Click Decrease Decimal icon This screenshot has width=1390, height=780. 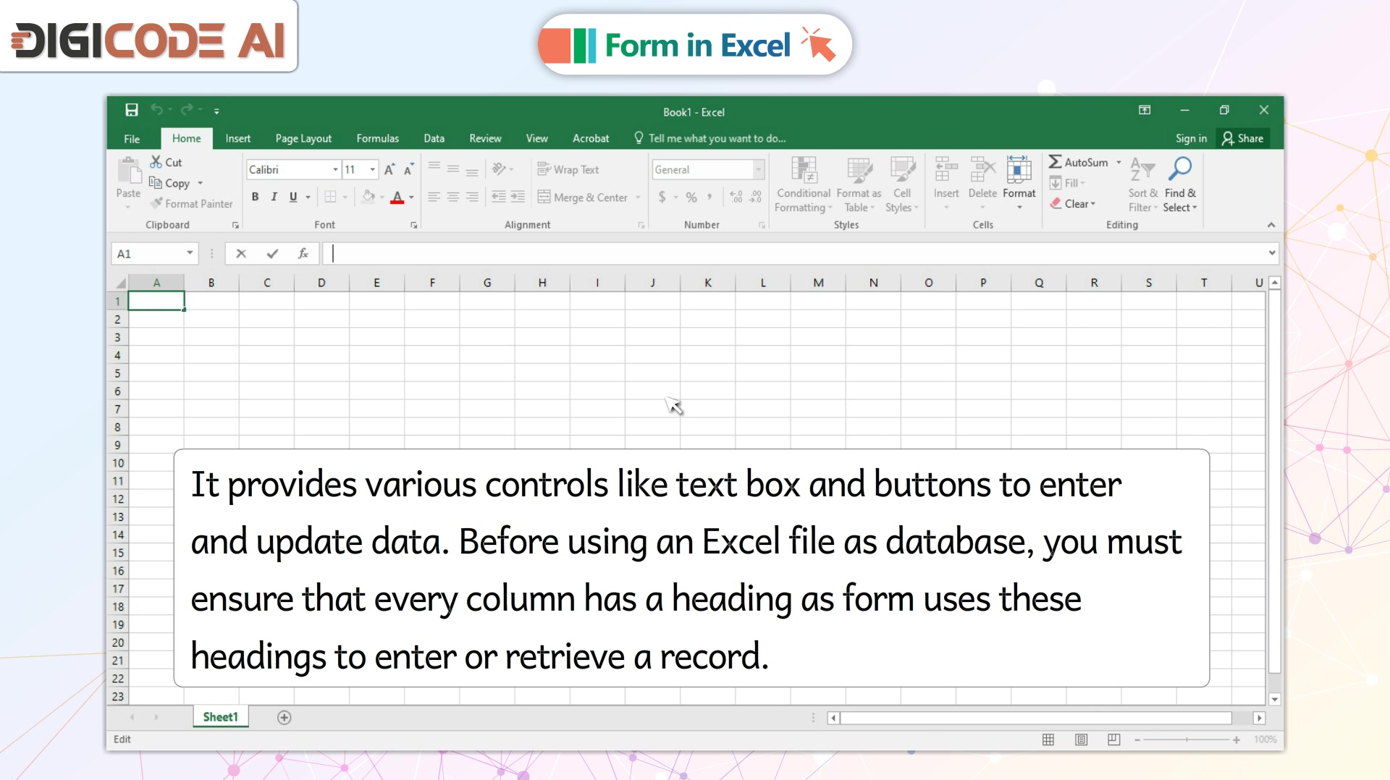tap(755, 197)
